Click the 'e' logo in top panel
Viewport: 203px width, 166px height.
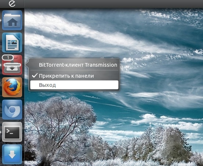(x=12, y=4)
